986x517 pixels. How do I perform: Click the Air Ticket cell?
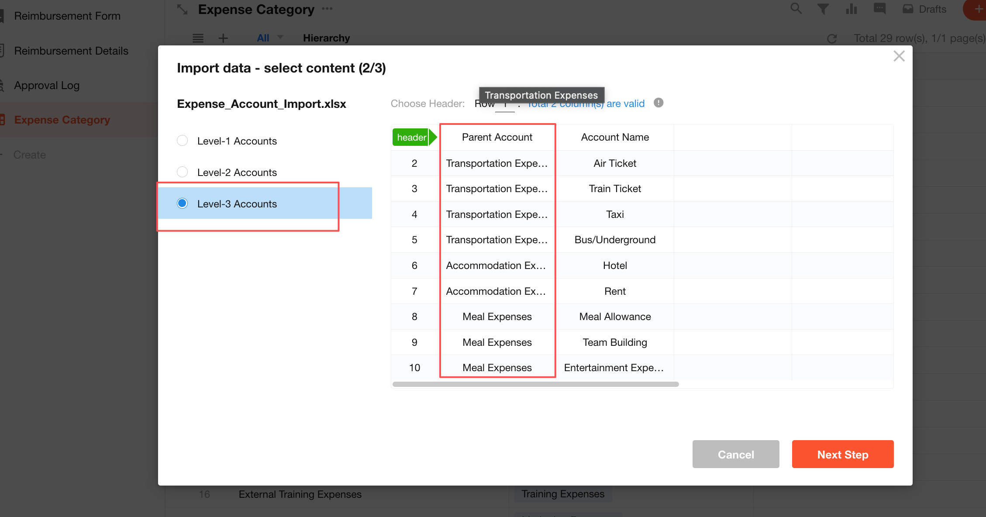615,163
